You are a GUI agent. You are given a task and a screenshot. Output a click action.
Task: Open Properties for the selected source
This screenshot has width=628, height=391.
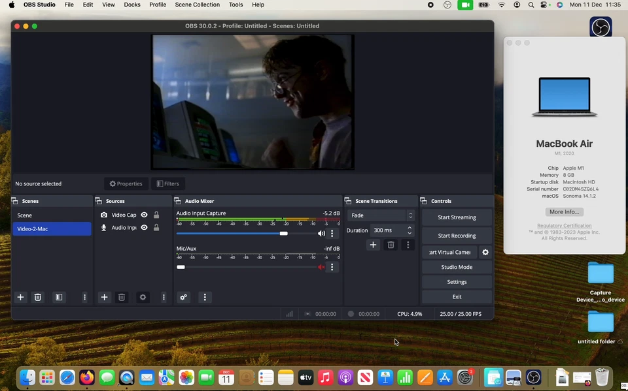[x=126, y=183]
